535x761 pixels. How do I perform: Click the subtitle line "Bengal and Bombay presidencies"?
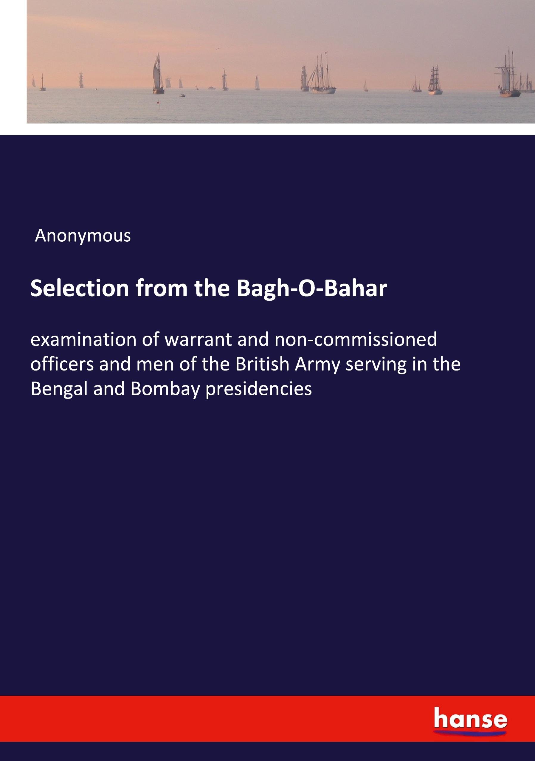[171, 388]
